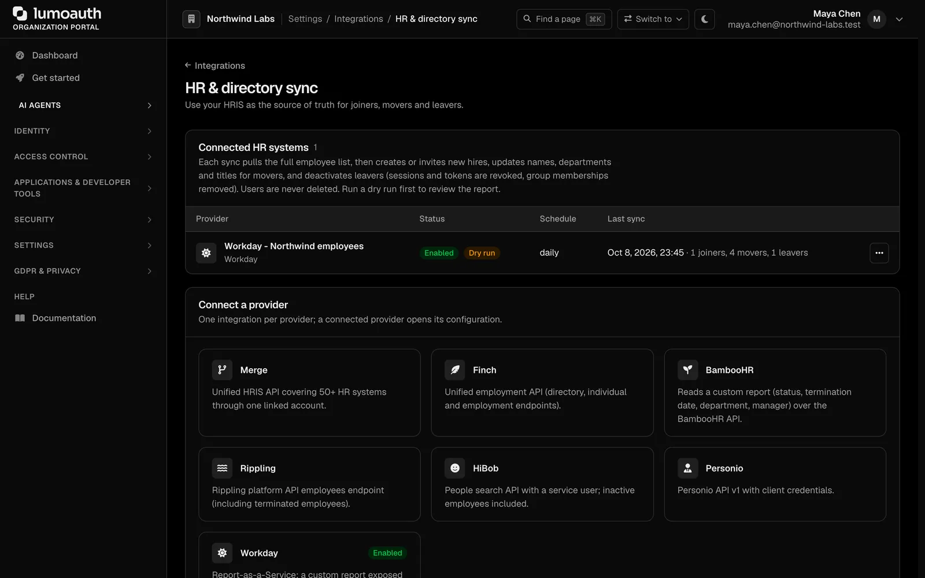The height and width of the screenshot is (578, 925).
Task: Expand the Security section
Action: click(83, 220)
